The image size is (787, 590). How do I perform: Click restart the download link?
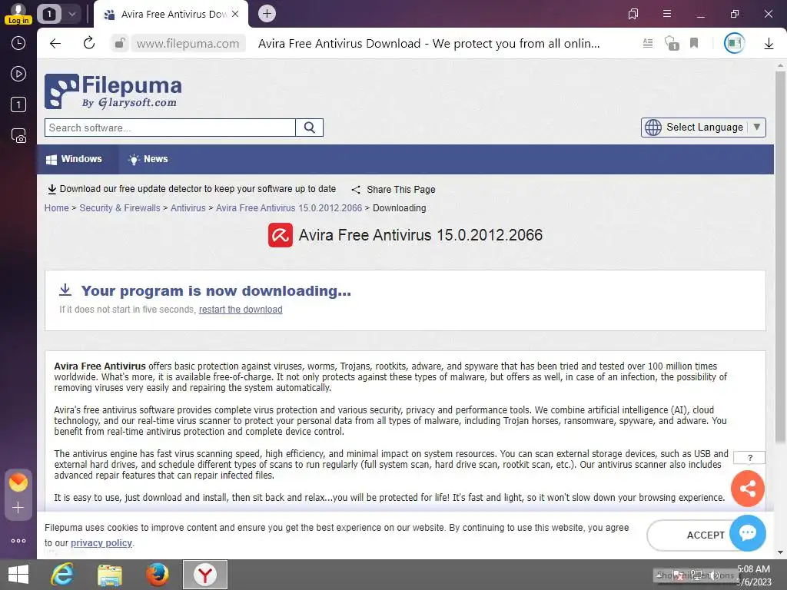(x=241, y=310)
